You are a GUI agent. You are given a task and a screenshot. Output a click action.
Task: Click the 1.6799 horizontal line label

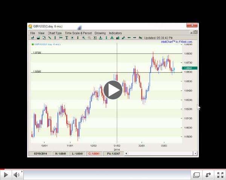pyautogui.click(x=37, y=52)
